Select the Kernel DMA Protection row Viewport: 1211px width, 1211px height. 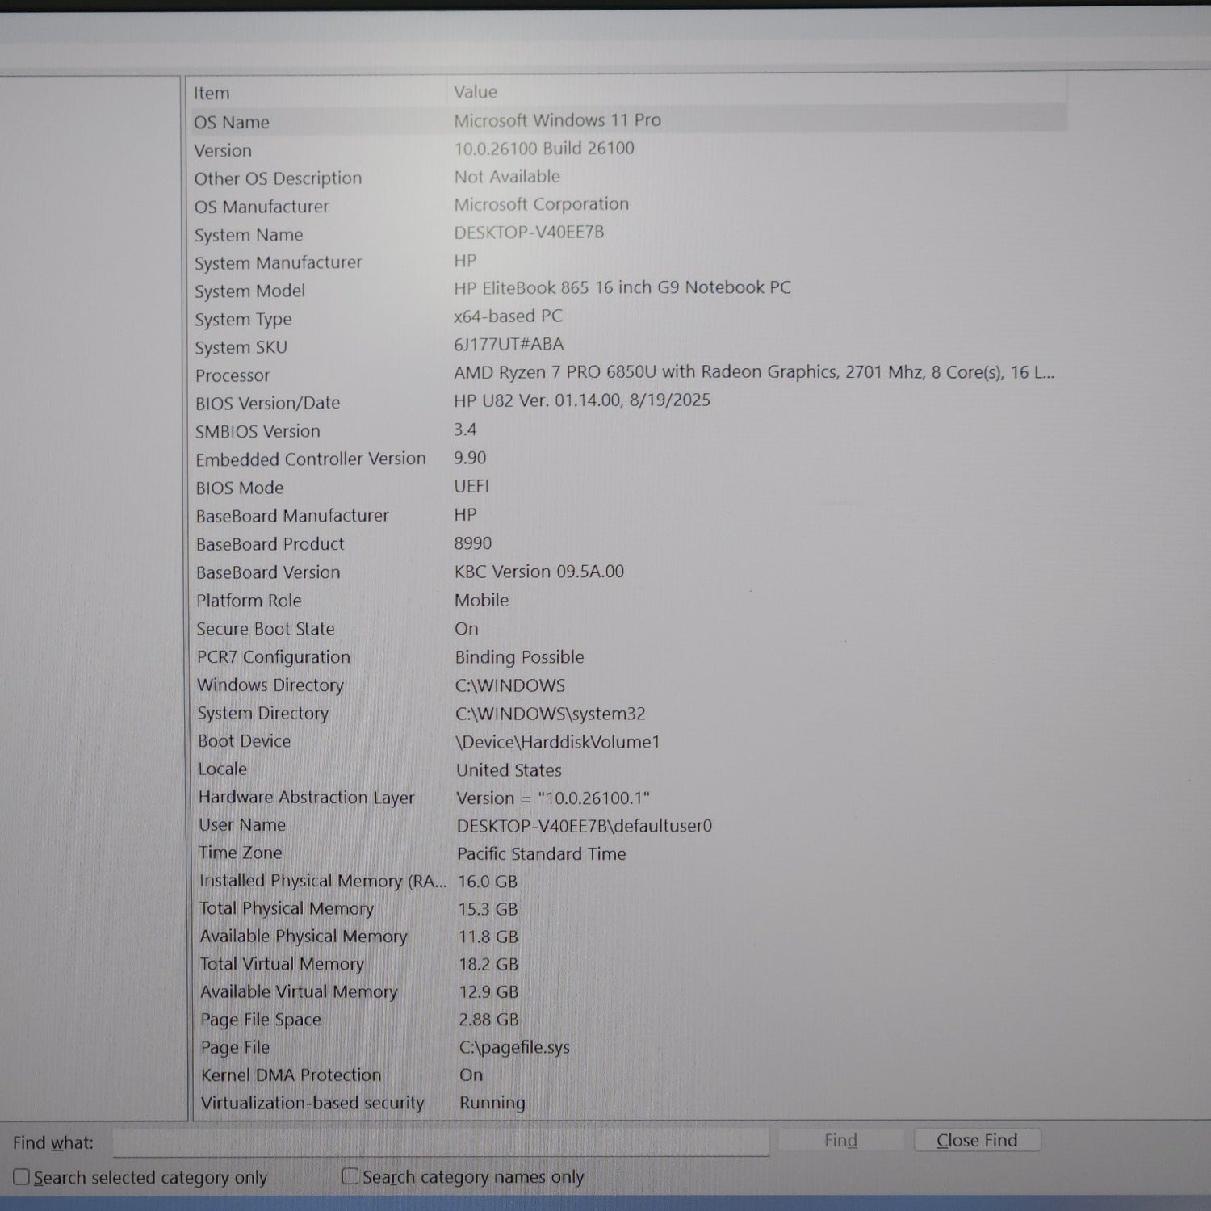[291, 1075]
